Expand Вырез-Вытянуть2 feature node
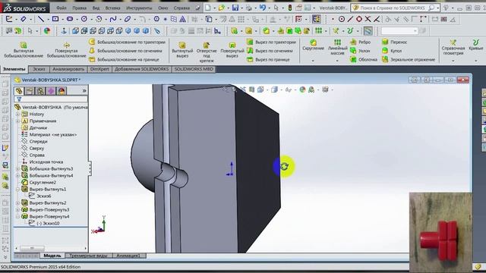Image resolution: width=486 pixels, height=273 pixels. click(17, 202)
